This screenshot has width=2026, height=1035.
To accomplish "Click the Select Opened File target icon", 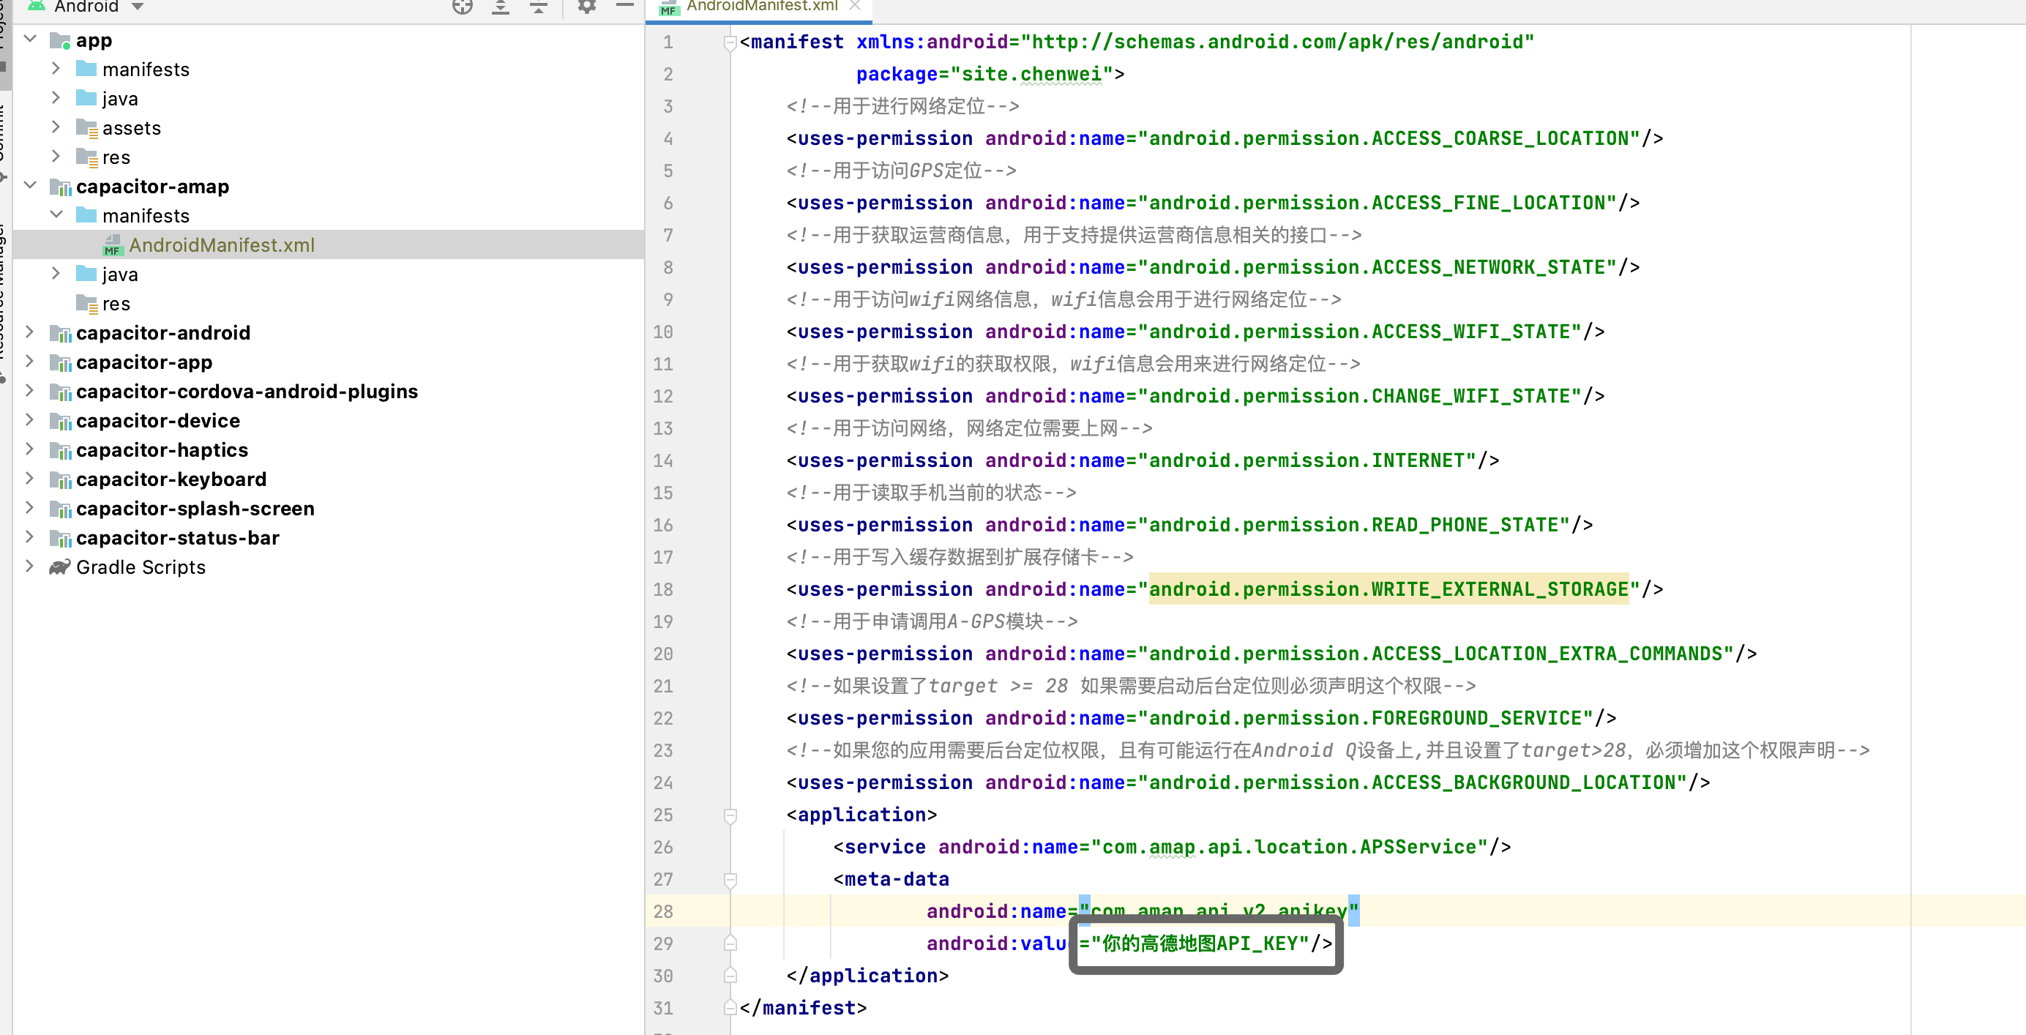I will pyautogui.click(x=463, y=7).
